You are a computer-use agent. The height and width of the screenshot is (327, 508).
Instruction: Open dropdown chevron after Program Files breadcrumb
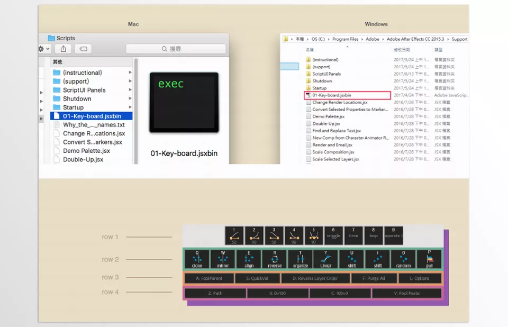362,39
